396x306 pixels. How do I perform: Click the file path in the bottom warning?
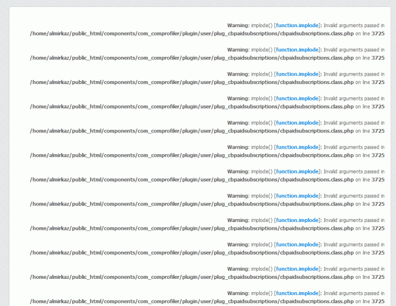pyautogui.click(x=192, y=302)
